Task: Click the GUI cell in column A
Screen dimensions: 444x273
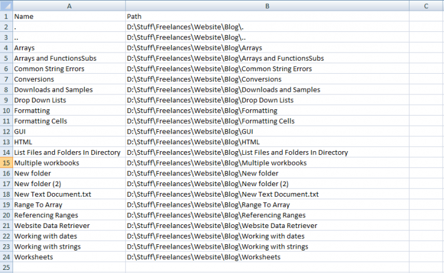Action: tap(68, 131)
